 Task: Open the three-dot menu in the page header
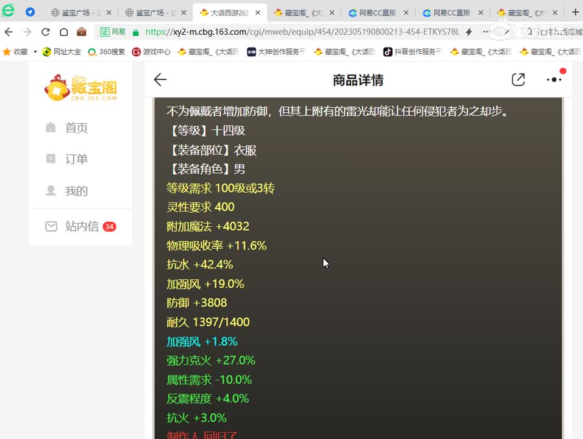[x=553, y=79]
